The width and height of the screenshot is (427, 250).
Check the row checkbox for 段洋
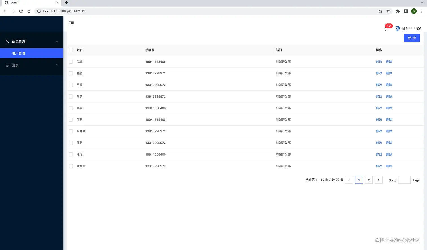[71, 154]
